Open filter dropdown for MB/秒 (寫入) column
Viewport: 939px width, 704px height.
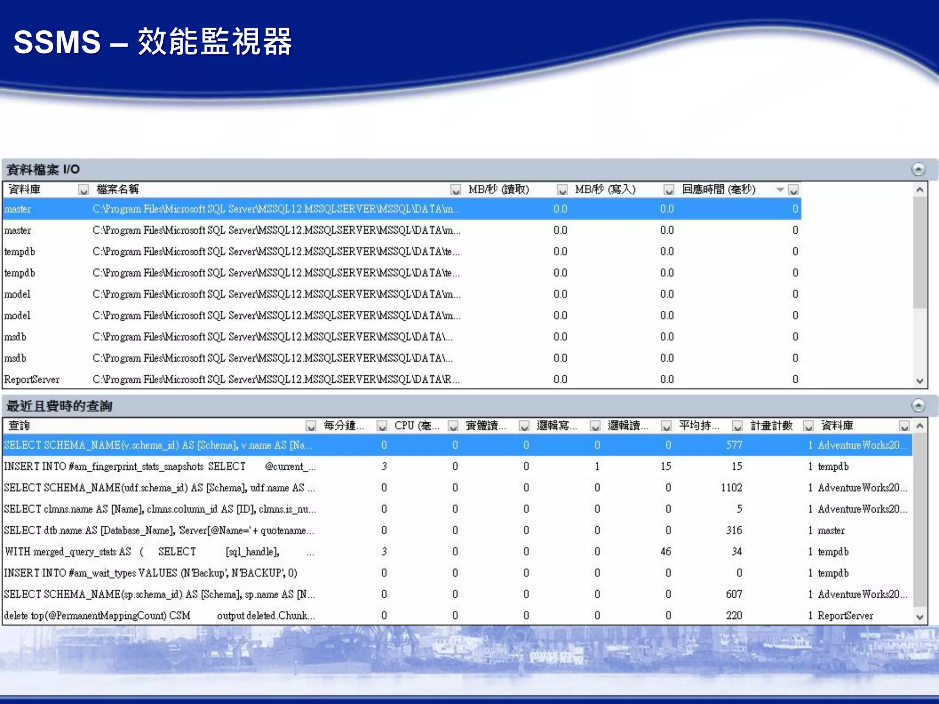click(x=669, y=189)
